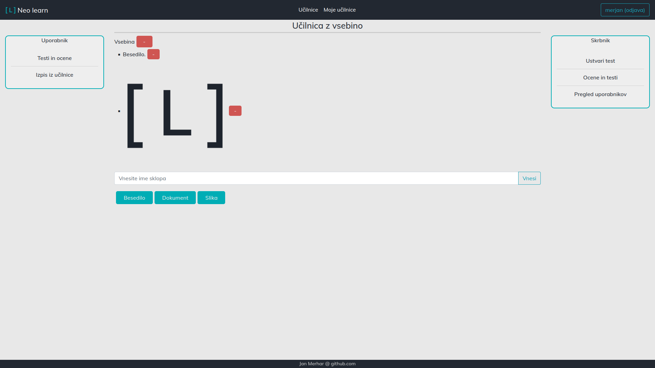
Task: Open Testi in ocene in user panel
Action: [x=55, y=58]
